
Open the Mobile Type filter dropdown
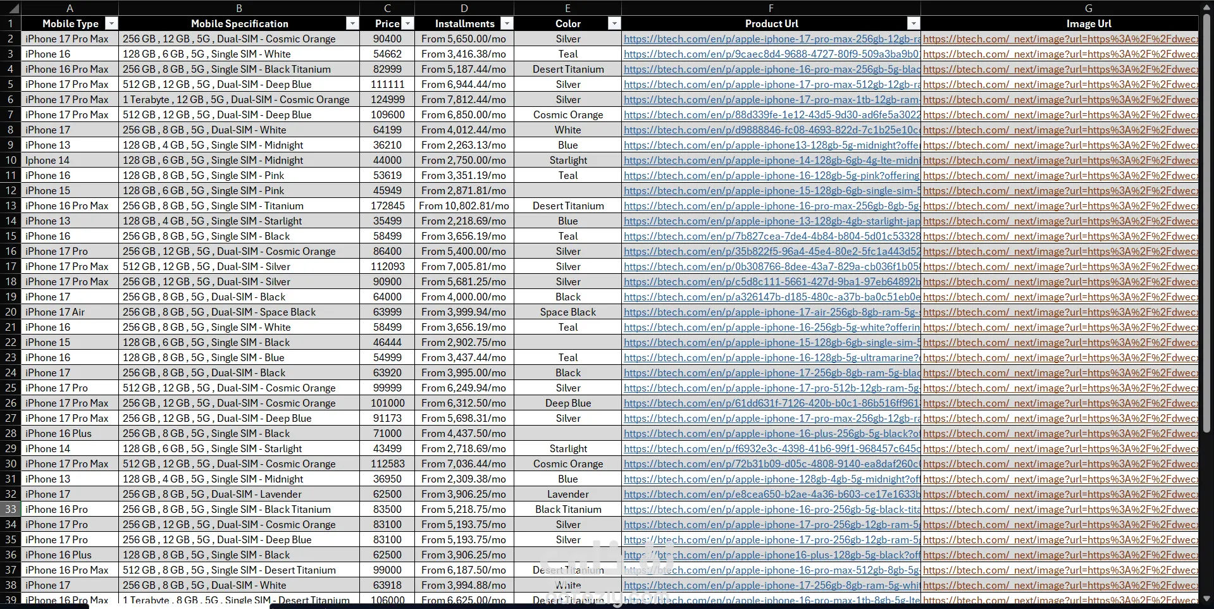[111, 23]
